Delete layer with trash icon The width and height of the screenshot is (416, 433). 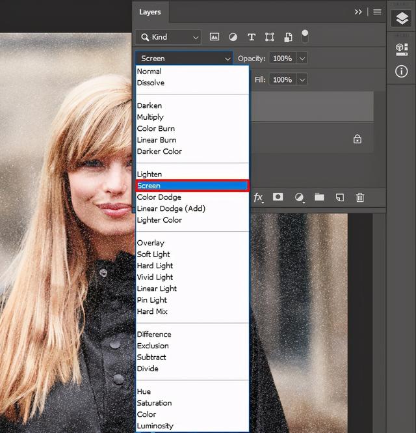[359, 197]
